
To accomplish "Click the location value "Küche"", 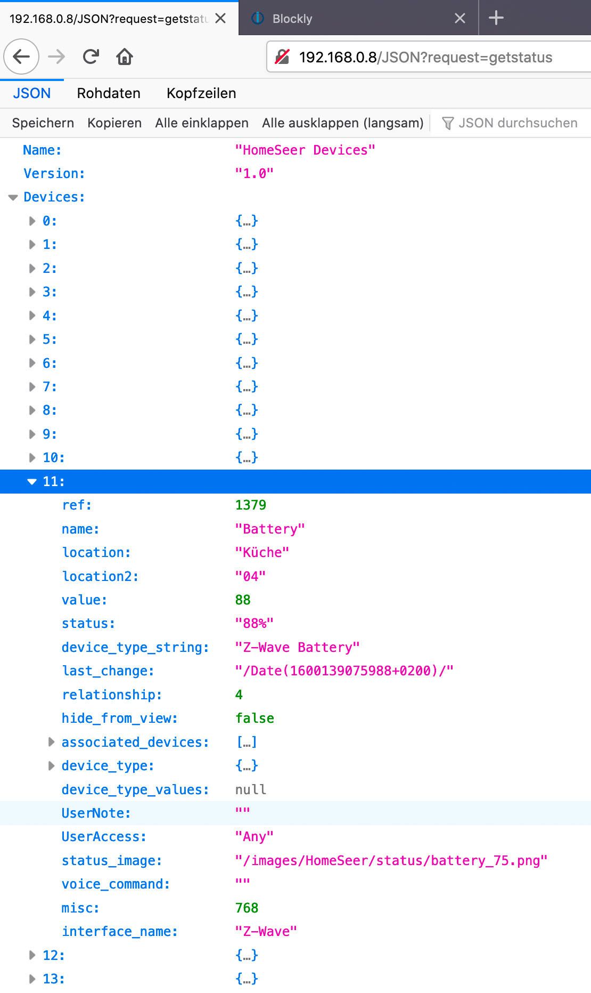I will [x=262, y=552].
